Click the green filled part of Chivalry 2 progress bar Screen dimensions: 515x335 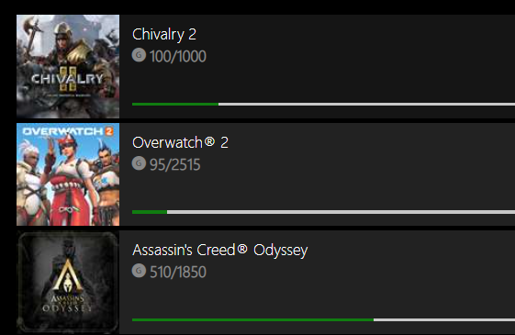click(175, 104)
